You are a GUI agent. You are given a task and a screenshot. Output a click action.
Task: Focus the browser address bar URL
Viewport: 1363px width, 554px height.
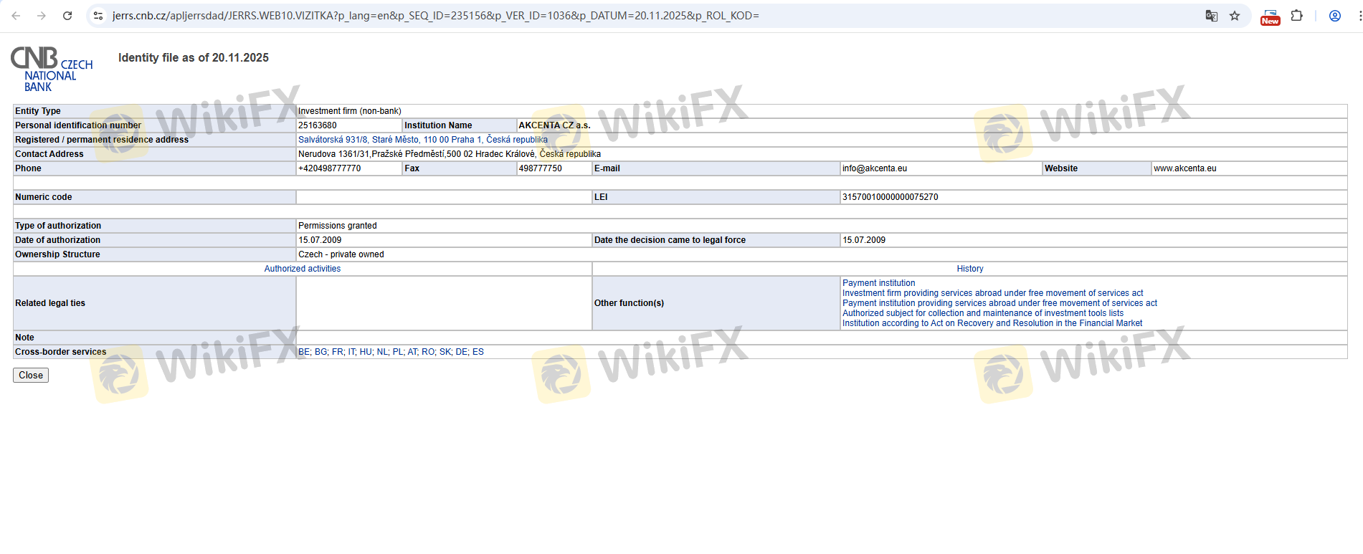(436, 16)
